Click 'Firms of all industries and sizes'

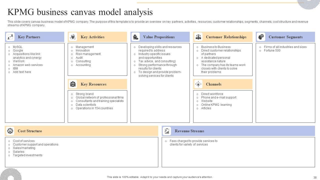tap(285, 47)
